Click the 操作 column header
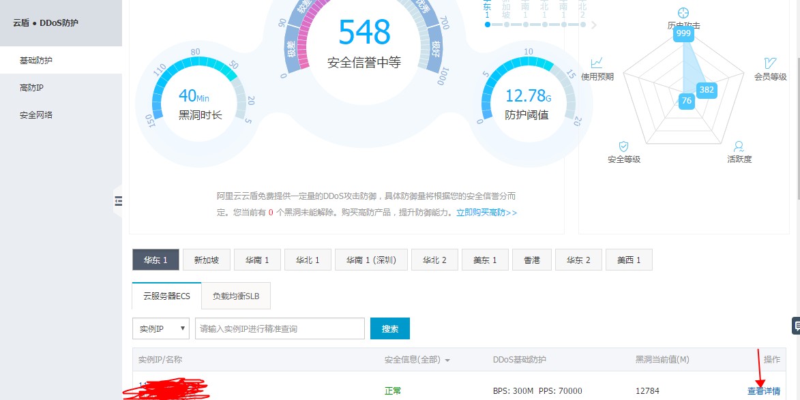800x400 pixels. (772, 360)
